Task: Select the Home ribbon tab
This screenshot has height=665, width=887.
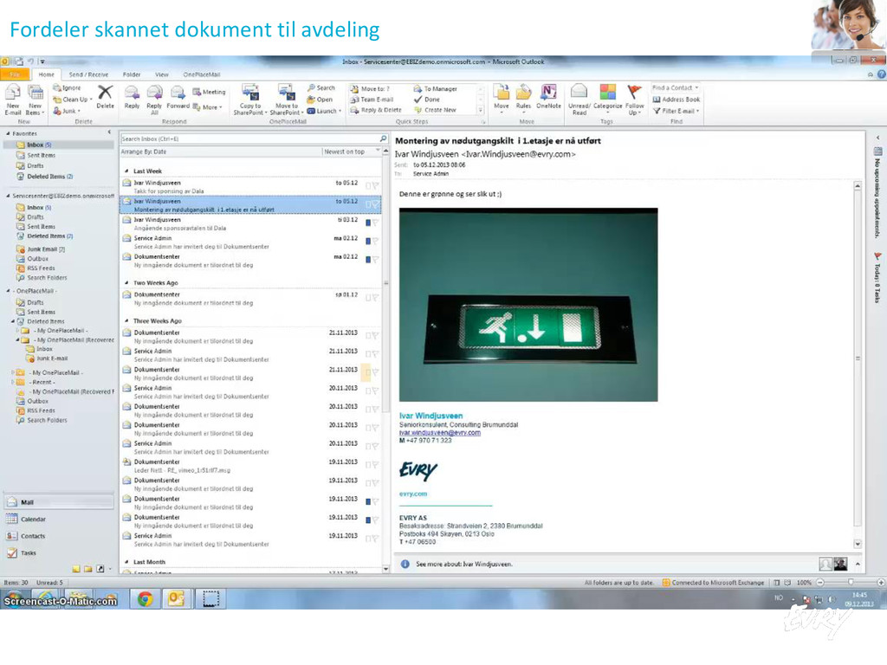Action: [x=47, y=74]
